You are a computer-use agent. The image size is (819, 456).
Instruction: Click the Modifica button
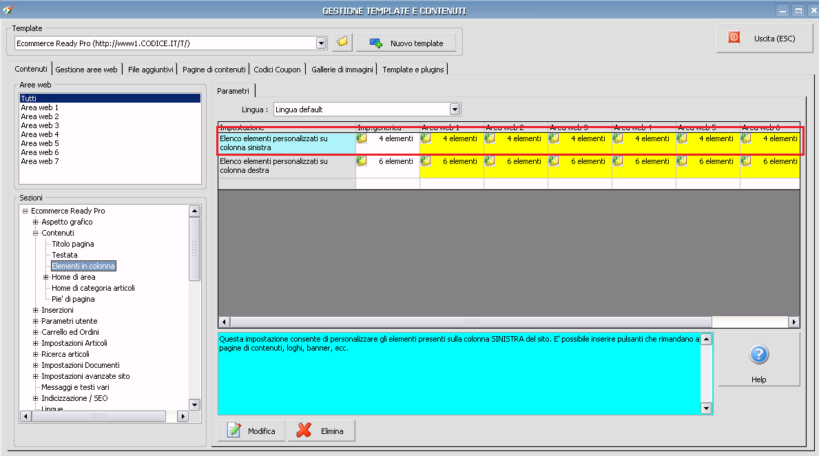pos(251,431)
